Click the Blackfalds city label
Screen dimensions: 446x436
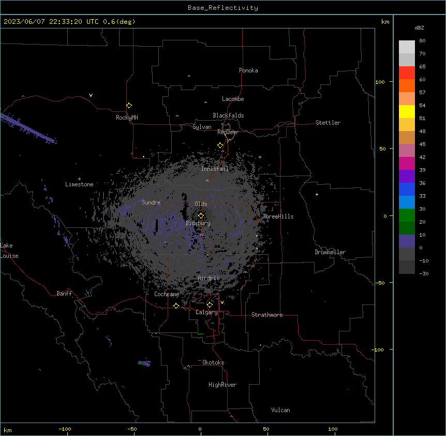[x=228, y=115]
